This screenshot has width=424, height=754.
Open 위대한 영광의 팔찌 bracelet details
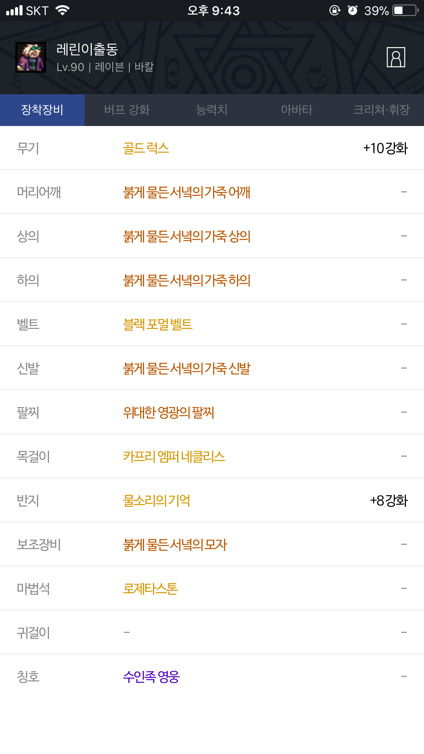[169, 413]
